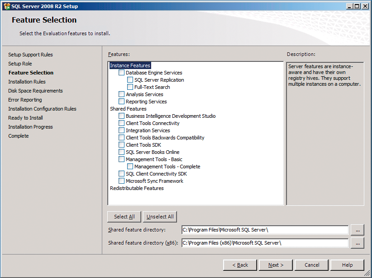Check Integration Services
The image size is (372, 278).
(x=121, y=130)
